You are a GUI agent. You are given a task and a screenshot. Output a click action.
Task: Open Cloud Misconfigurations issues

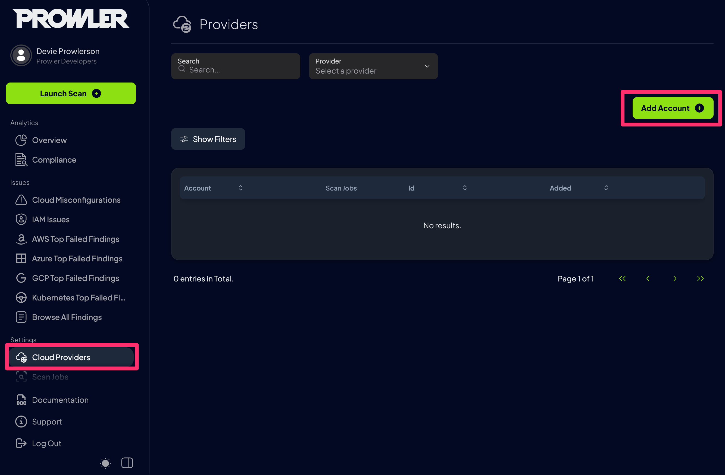point(76,200)
